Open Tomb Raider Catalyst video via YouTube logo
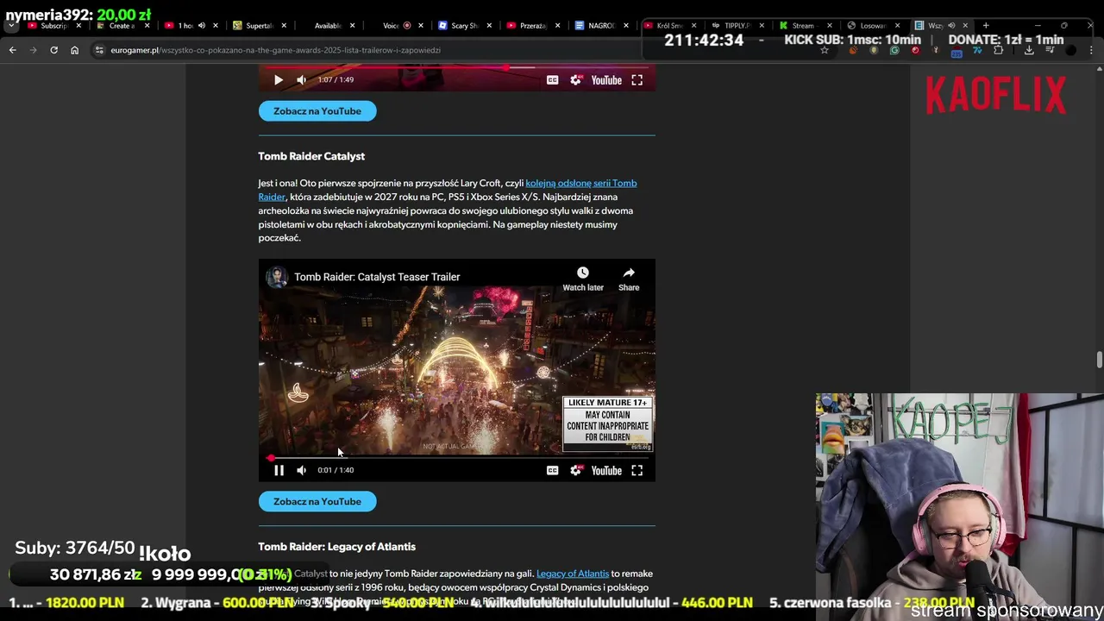This screenshot has width=1104, height=621. (x=606, y=470)
